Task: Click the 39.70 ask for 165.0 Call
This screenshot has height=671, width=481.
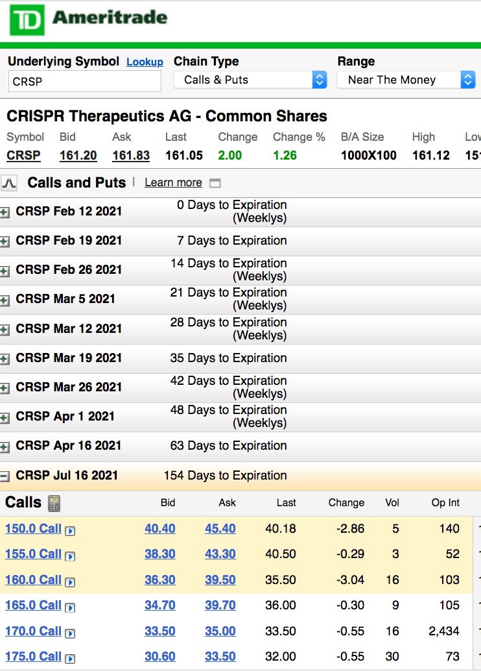Action: pyautogui.click(x=220, y=605)
